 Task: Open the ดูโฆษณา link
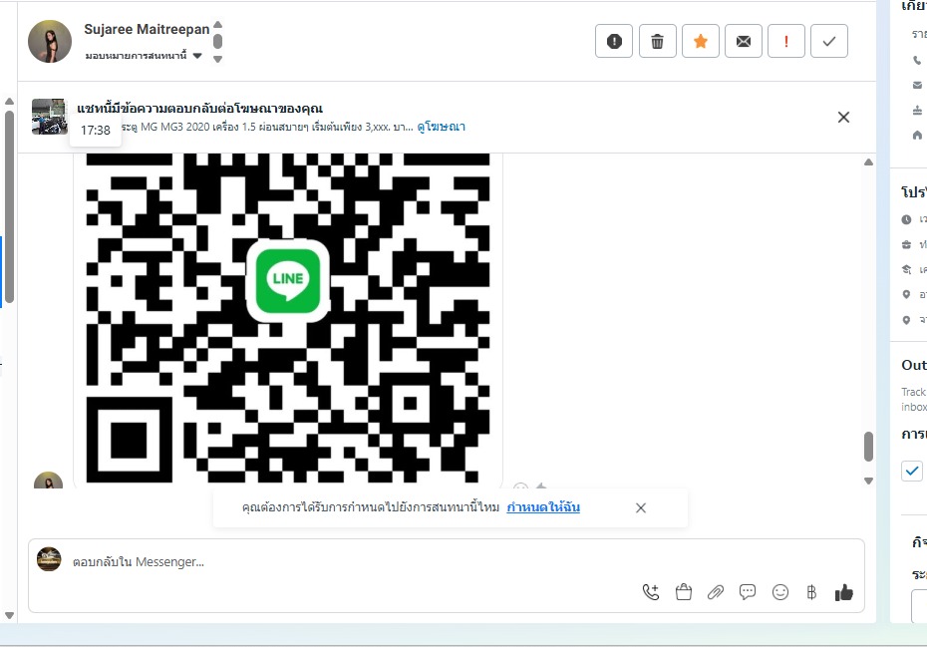coord(441,127)
